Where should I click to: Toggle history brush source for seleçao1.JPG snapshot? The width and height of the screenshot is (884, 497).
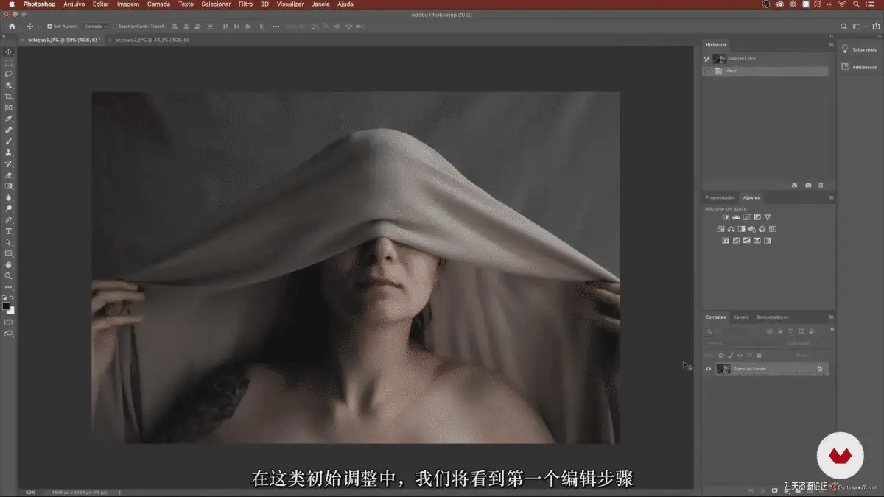[706, 58]
